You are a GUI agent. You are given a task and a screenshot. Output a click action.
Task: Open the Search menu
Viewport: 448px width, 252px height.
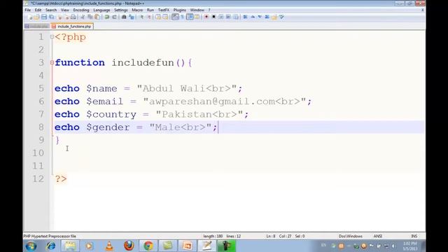coord(51,10)
